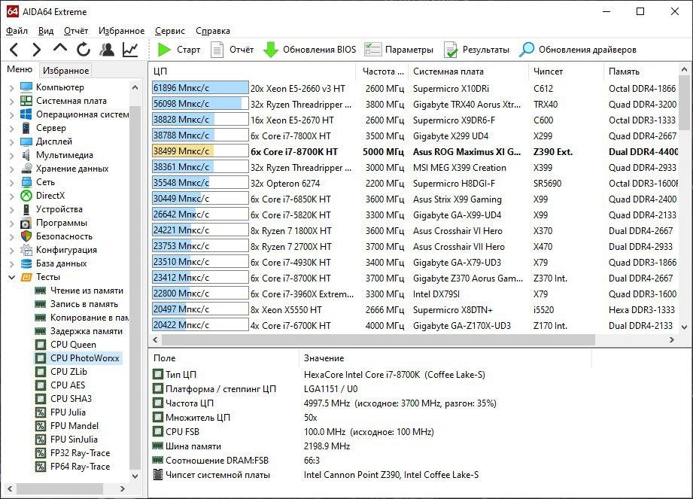This screenshot has height=499, width=693.
Task: Click Обновления BIOS with the green arrow
Action: click(x=309, y=50)
